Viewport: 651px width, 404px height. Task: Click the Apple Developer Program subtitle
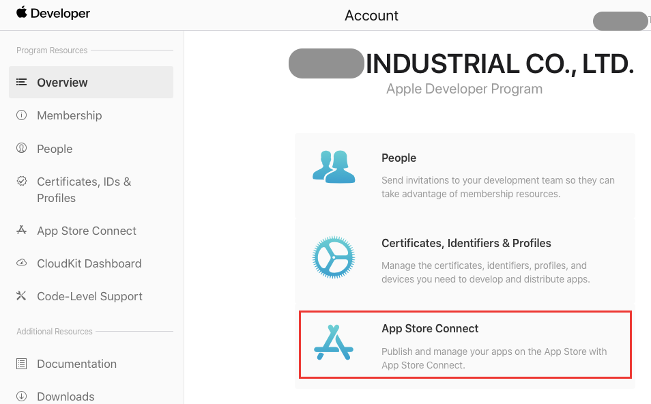pyautogui.click(x=464, y=89)
